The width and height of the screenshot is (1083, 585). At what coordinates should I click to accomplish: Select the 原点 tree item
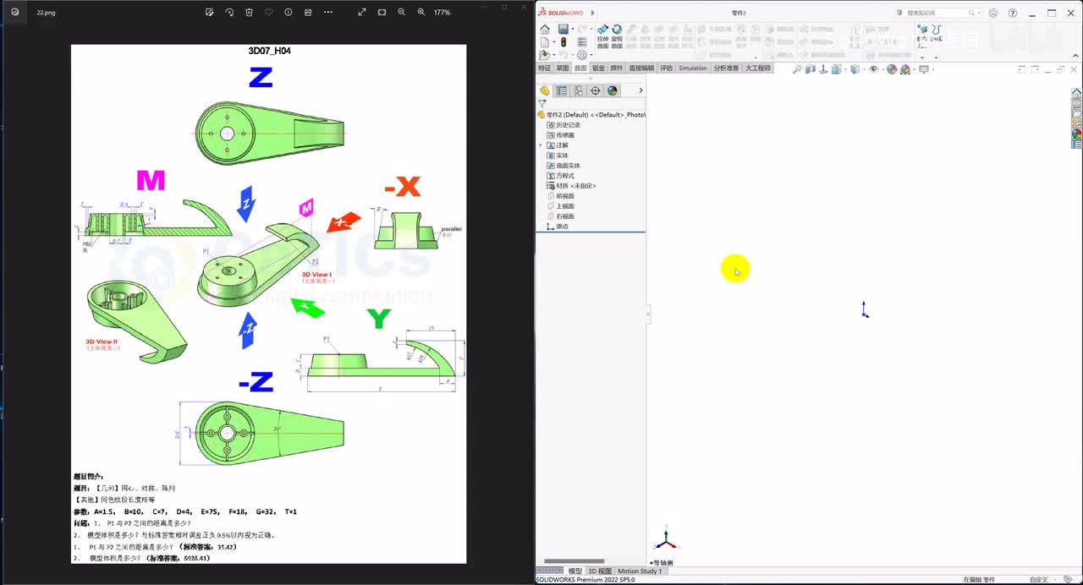click(x=558, y=227)
